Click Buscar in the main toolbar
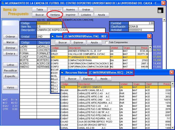The image size is (175, 130). point(39,15)
